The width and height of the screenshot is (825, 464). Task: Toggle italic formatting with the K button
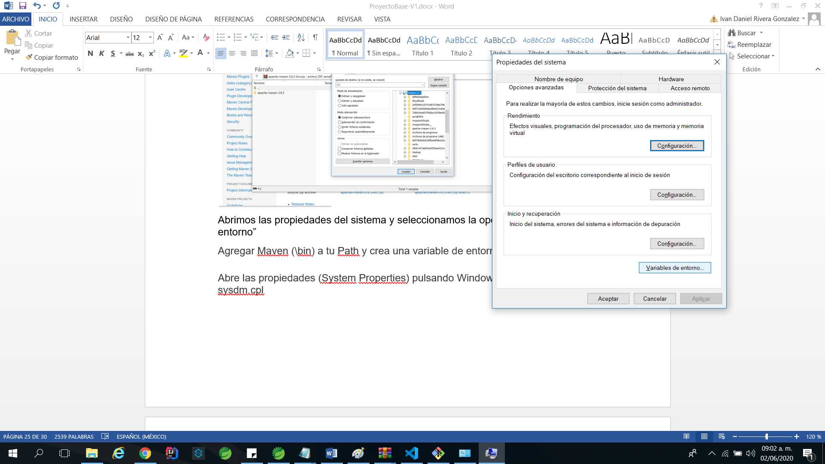pos(101,53)
